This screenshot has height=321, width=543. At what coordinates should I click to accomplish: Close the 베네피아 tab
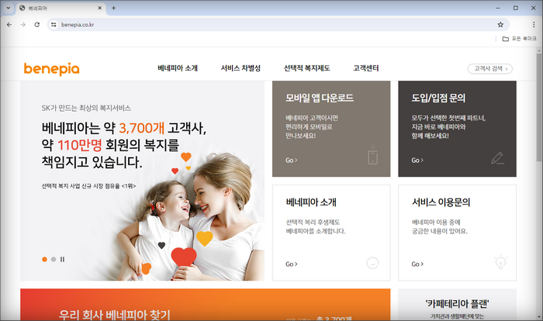pos(100,8)
